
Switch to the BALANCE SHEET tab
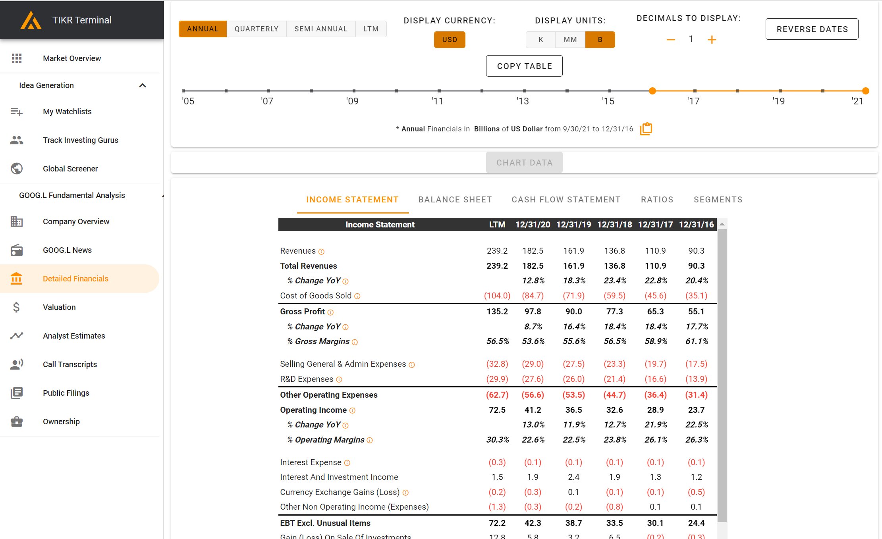455,200
